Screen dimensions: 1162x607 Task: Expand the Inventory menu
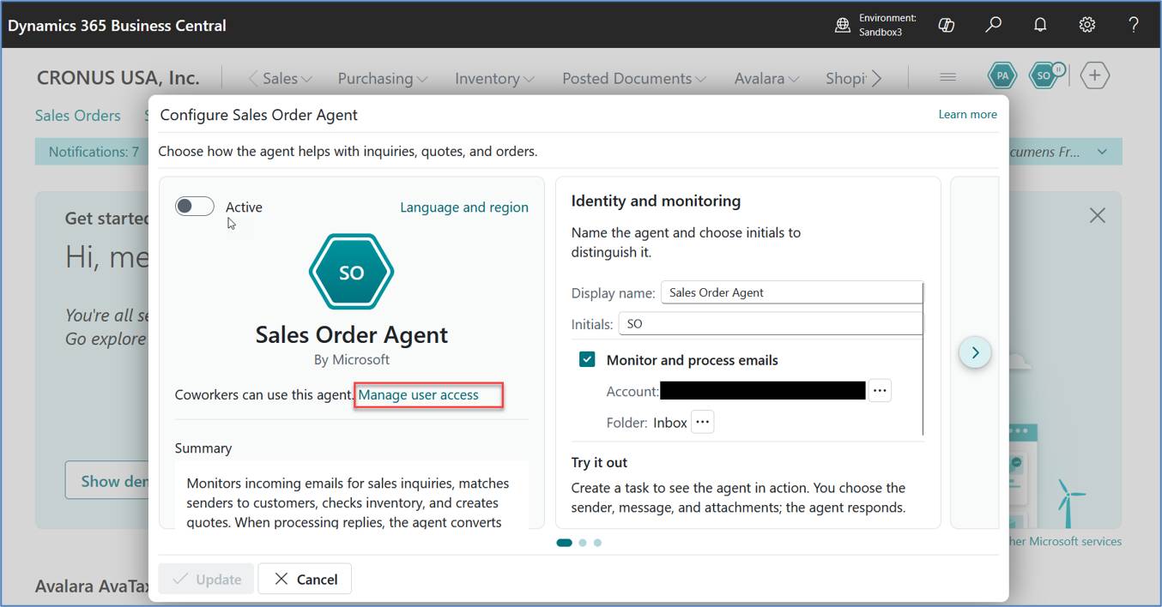494,78
